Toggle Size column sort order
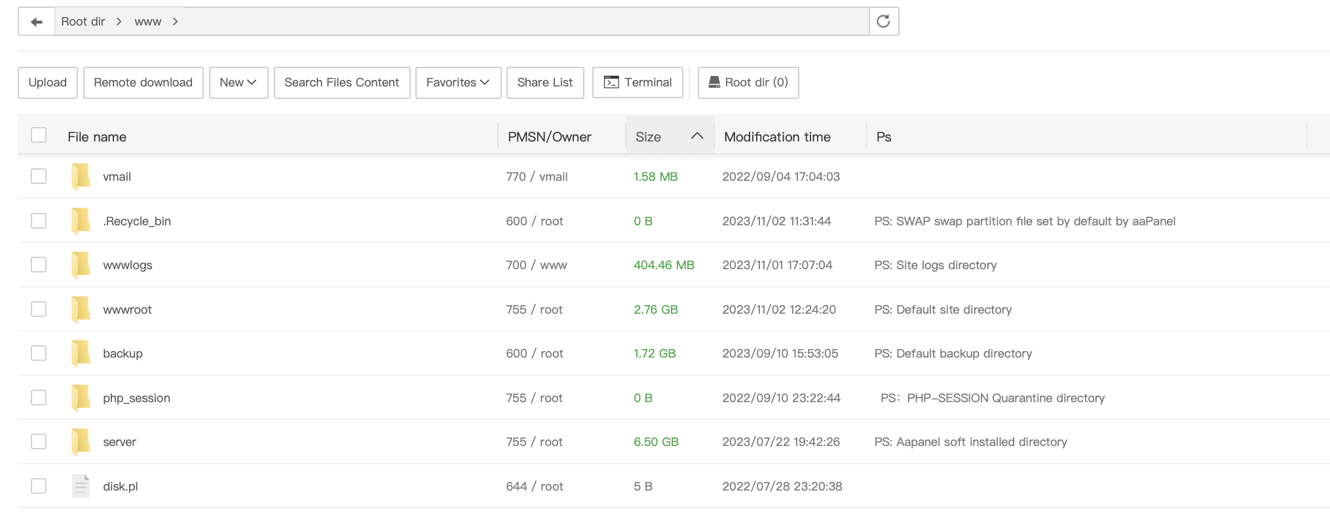 (696, 136)
